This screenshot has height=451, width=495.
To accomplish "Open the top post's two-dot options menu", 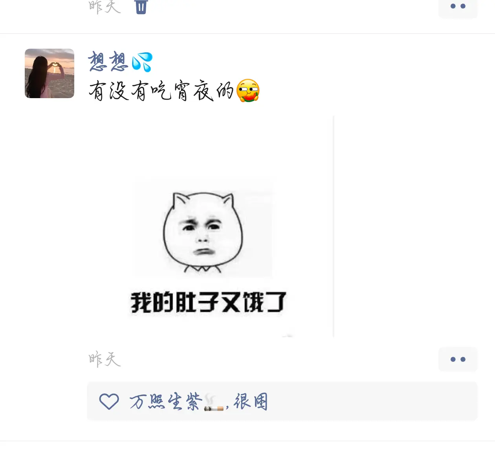I will tap(458, 6).
